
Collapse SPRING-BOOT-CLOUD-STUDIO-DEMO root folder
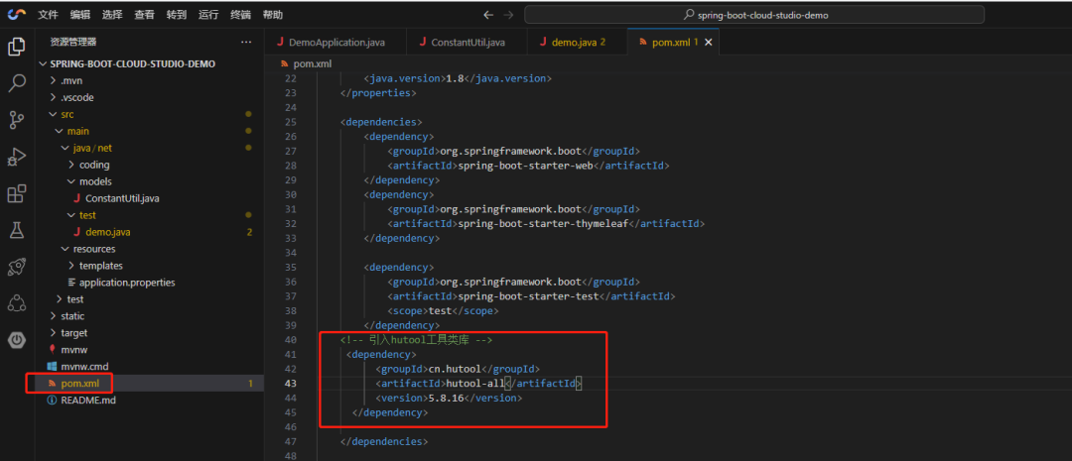[149, 63]
